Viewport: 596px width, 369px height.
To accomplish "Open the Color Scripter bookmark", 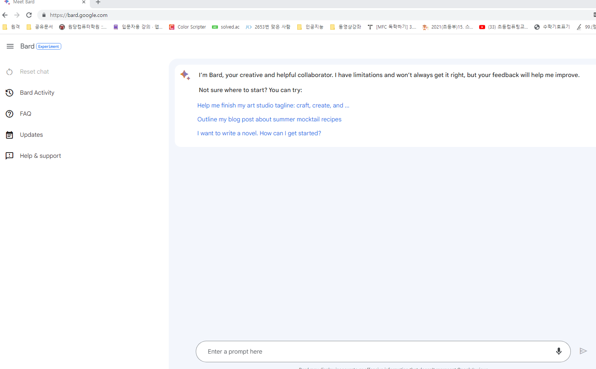I will [x=188, y=27].
